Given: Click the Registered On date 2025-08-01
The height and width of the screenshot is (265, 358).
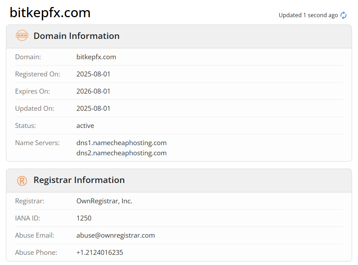Looking at the screenshot, I should (x=93, y=74).
